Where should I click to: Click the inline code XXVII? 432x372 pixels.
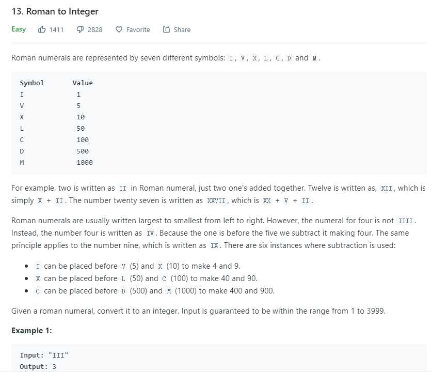click(218, 200)
